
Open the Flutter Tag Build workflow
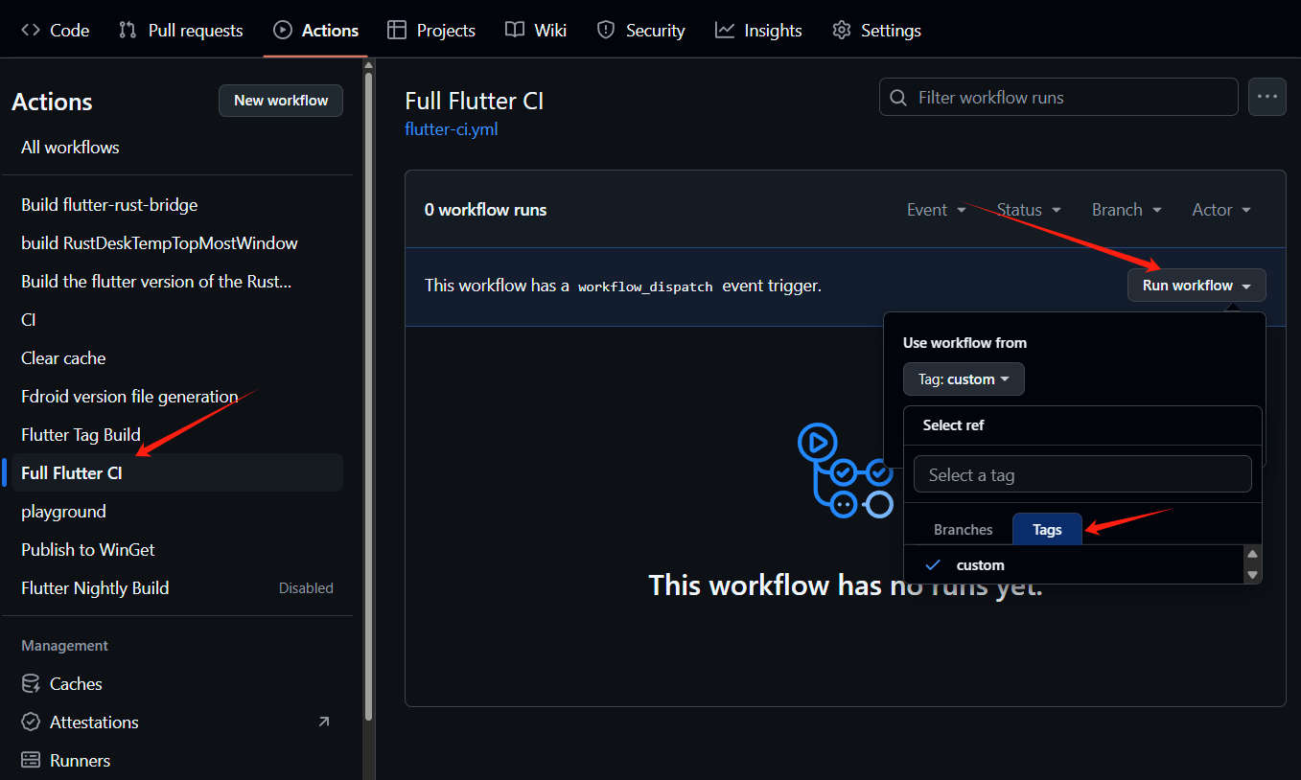coord(177,435)
